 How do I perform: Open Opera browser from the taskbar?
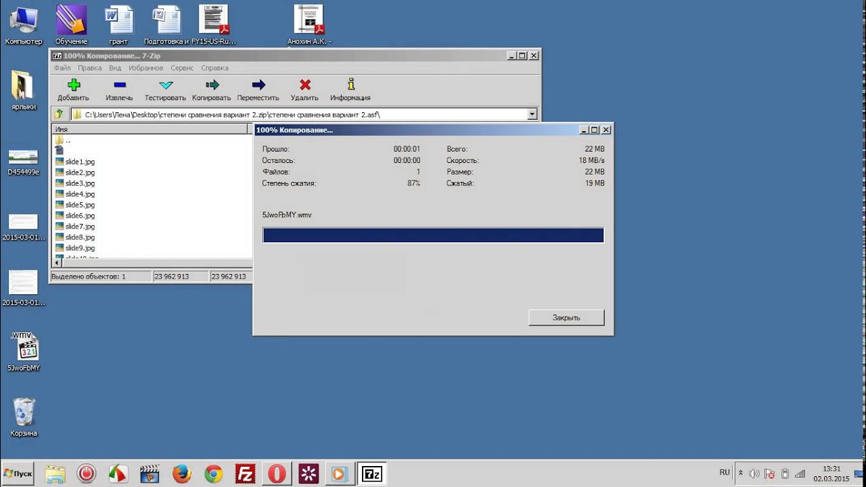pyautogui.click(x=277, y=473)
